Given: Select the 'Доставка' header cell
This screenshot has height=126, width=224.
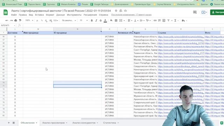Looking at the screenshot, I should (15, 33).
